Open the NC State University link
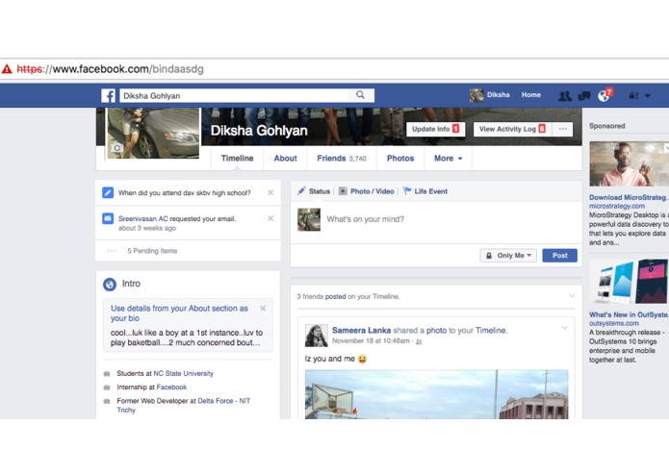Screen dimensions: 669x475 click(184, 373)
